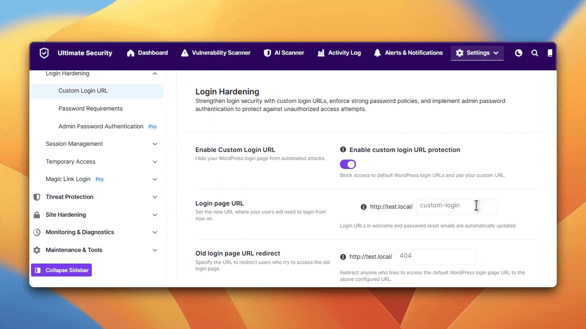
Task: Click the Maintenance & Tools gear icon
Action: pyautogui.click(x=37, y=250)
